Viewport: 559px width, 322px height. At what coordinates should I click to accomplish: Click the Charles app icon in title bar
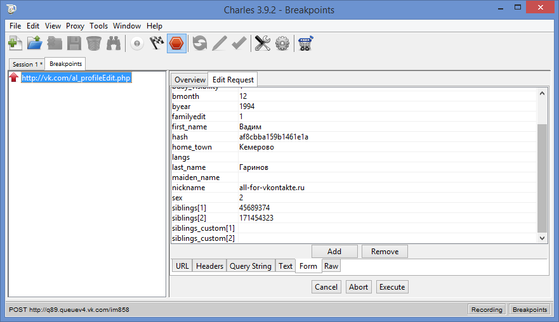(x=11, y=8)
